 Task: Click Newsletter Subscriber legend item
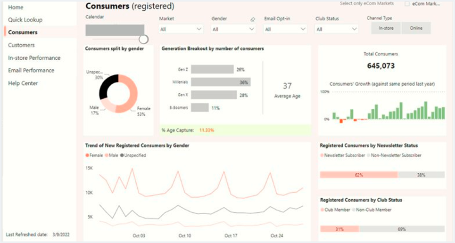[342, 155]
